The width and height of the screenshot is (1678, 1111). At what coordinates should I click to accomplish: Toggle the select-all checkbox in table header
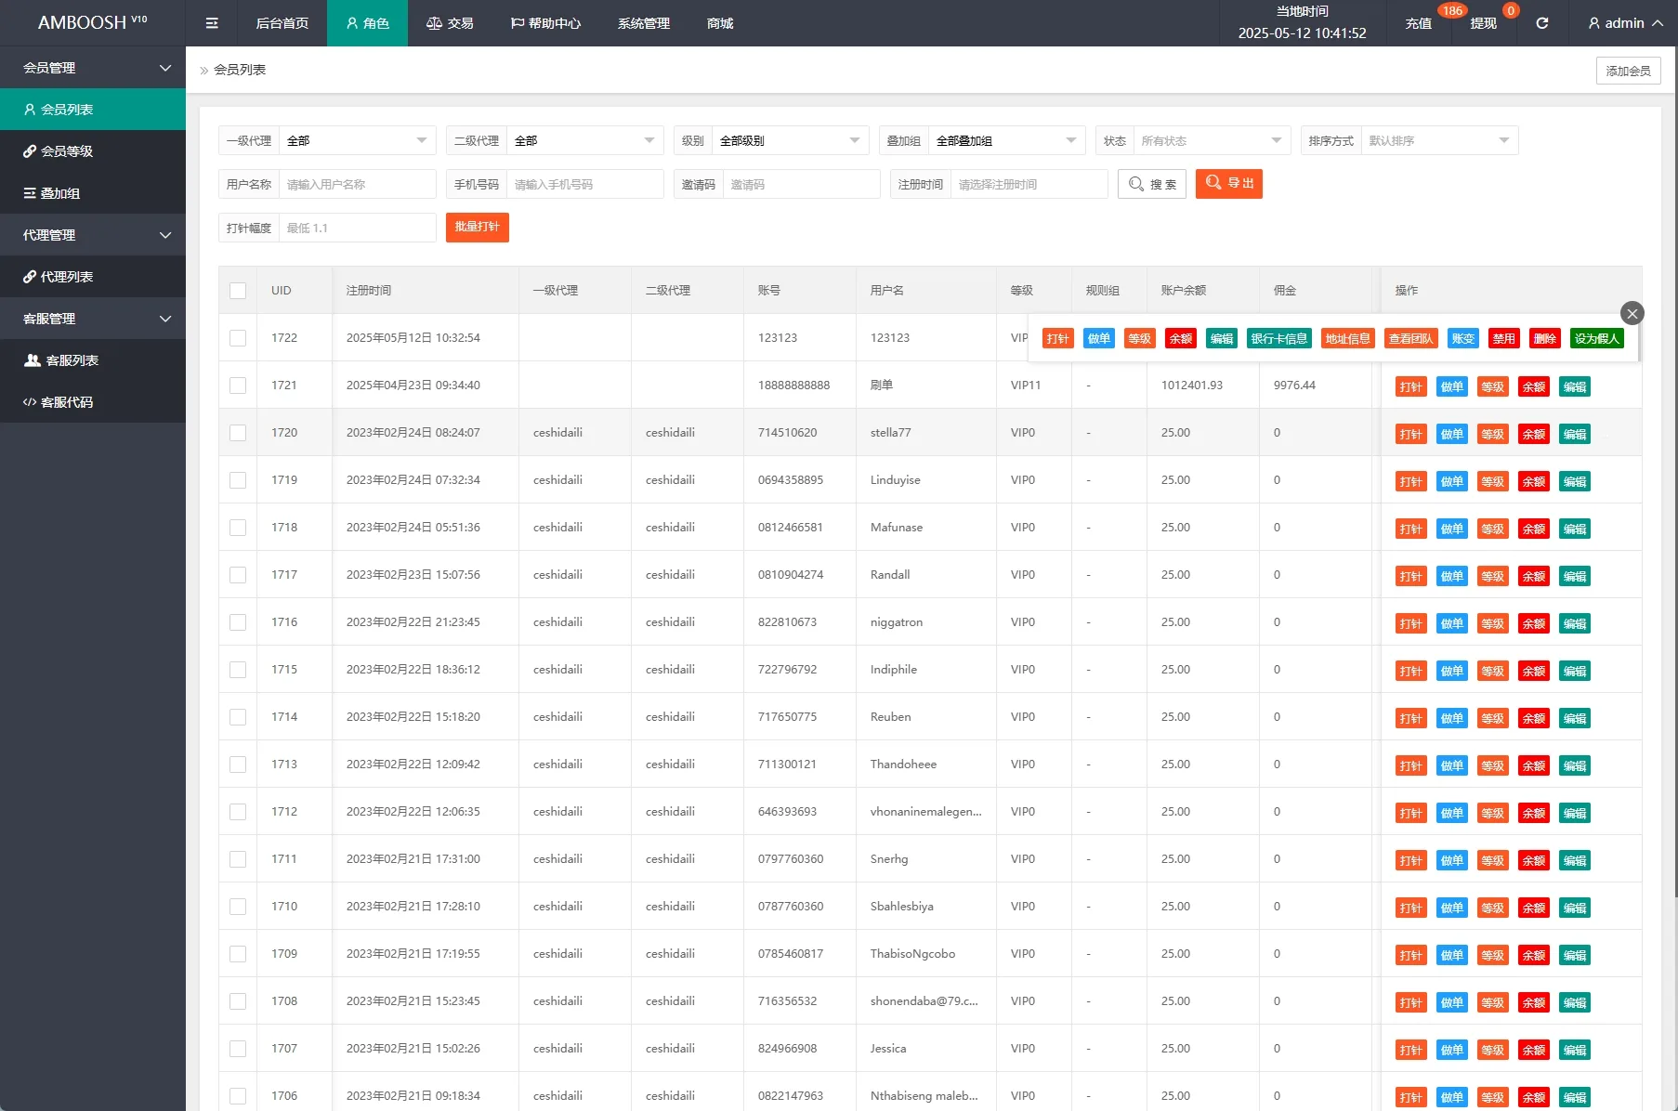[x=238, y=291]
